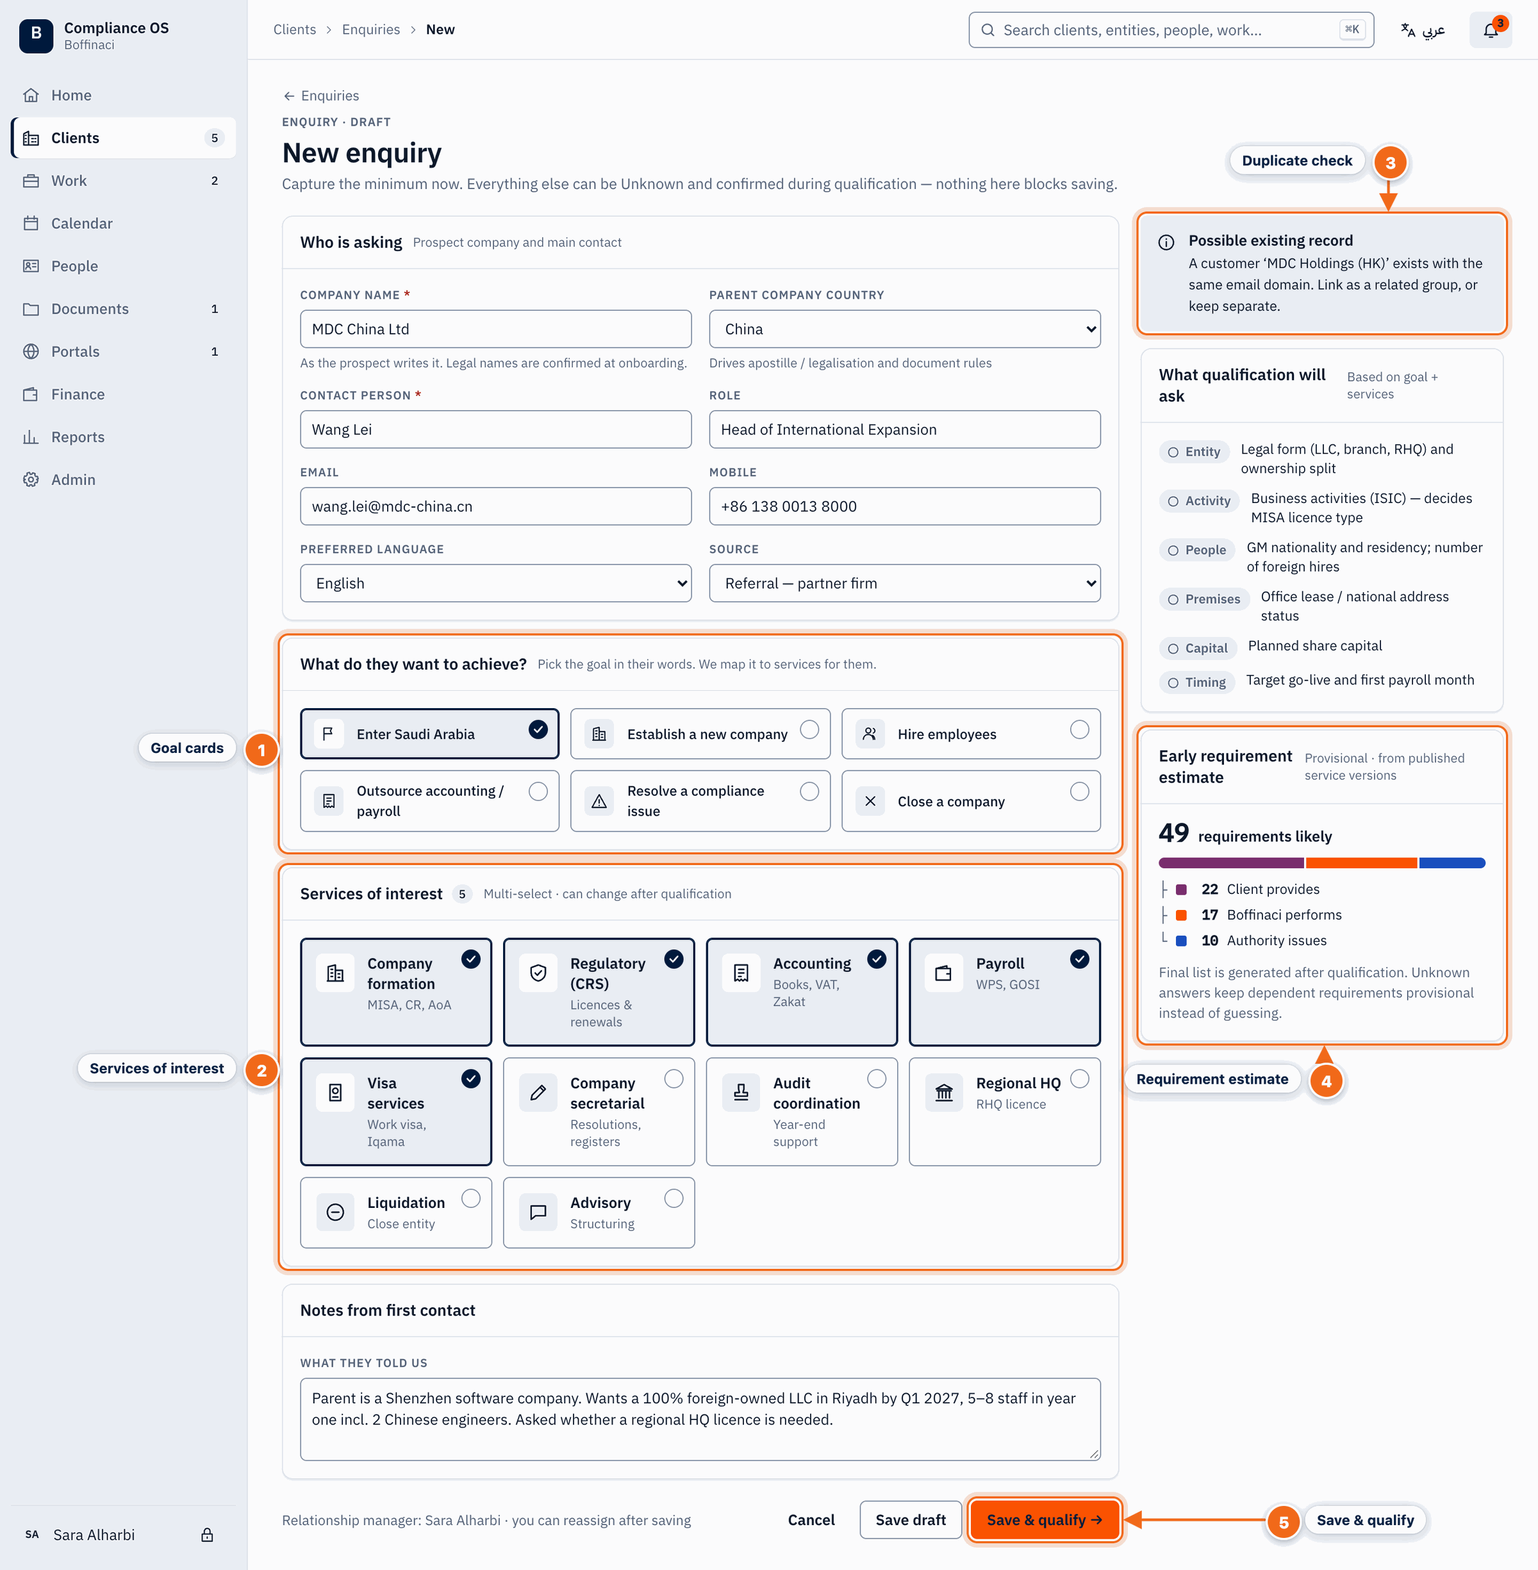Click the Company name input field
The height and width of the screenshot is (1570, 1538).
[496, 329]
